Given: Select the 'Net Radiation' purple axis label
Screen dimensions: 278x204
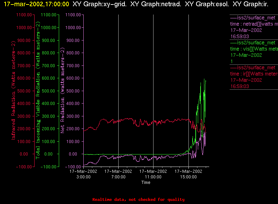Looking at the screenshot, I should 62,90.
